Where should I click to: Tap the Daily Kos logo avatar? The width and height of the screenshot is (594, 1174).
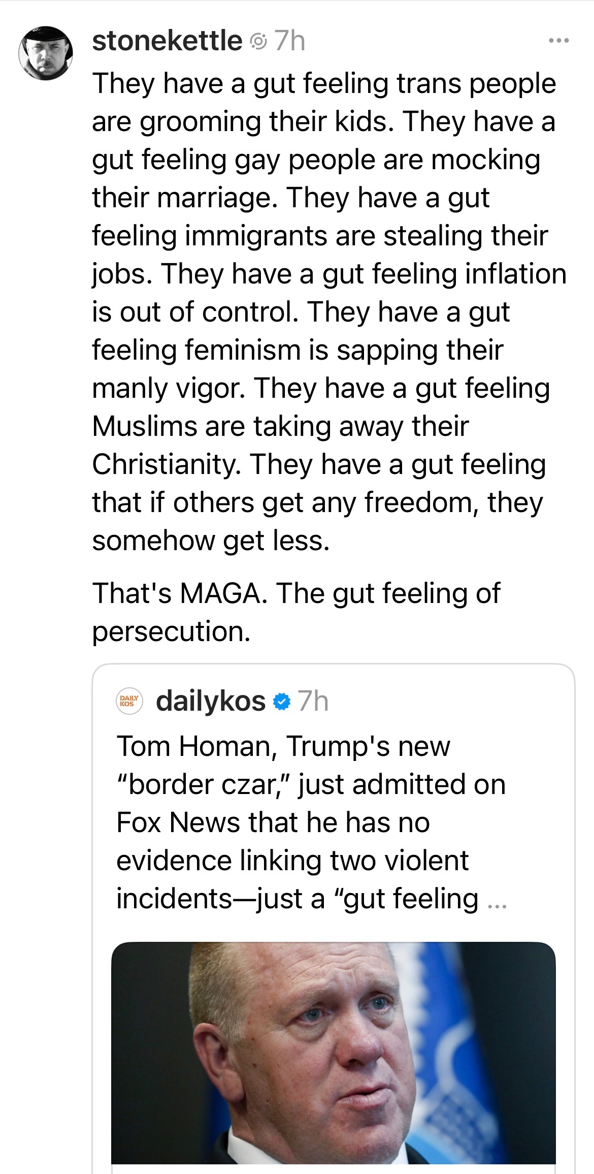tap(129, 702)
